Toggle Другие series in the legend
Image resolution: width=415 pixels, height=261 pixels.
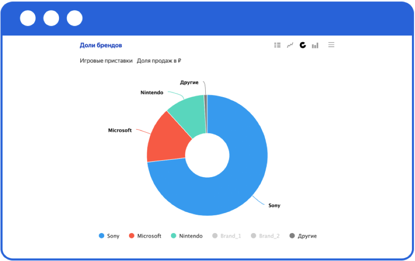pyautogui.click(x=303, y=236)
